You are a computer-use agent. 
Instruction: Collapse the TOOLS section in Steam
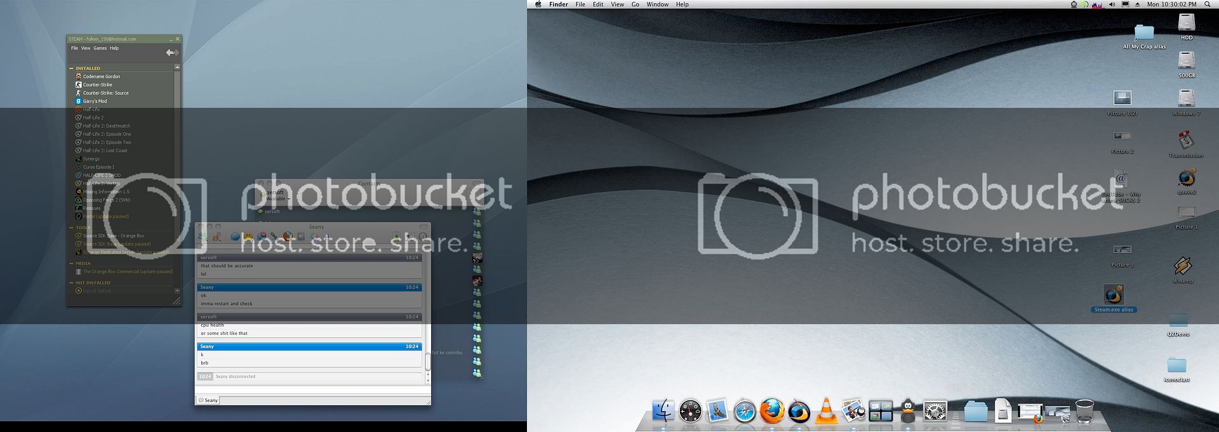pos(71,227)
